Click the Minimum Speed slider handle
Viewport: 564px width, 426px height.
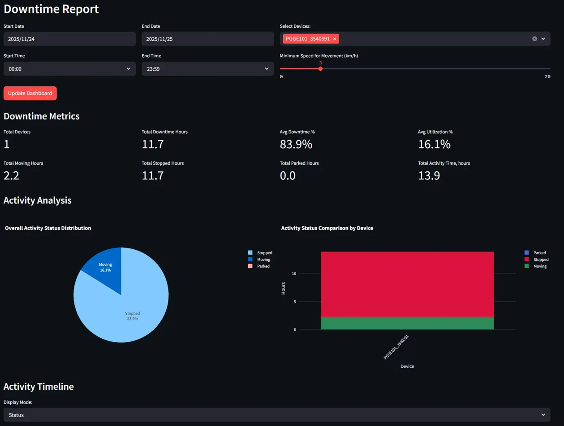click(320, 68)
